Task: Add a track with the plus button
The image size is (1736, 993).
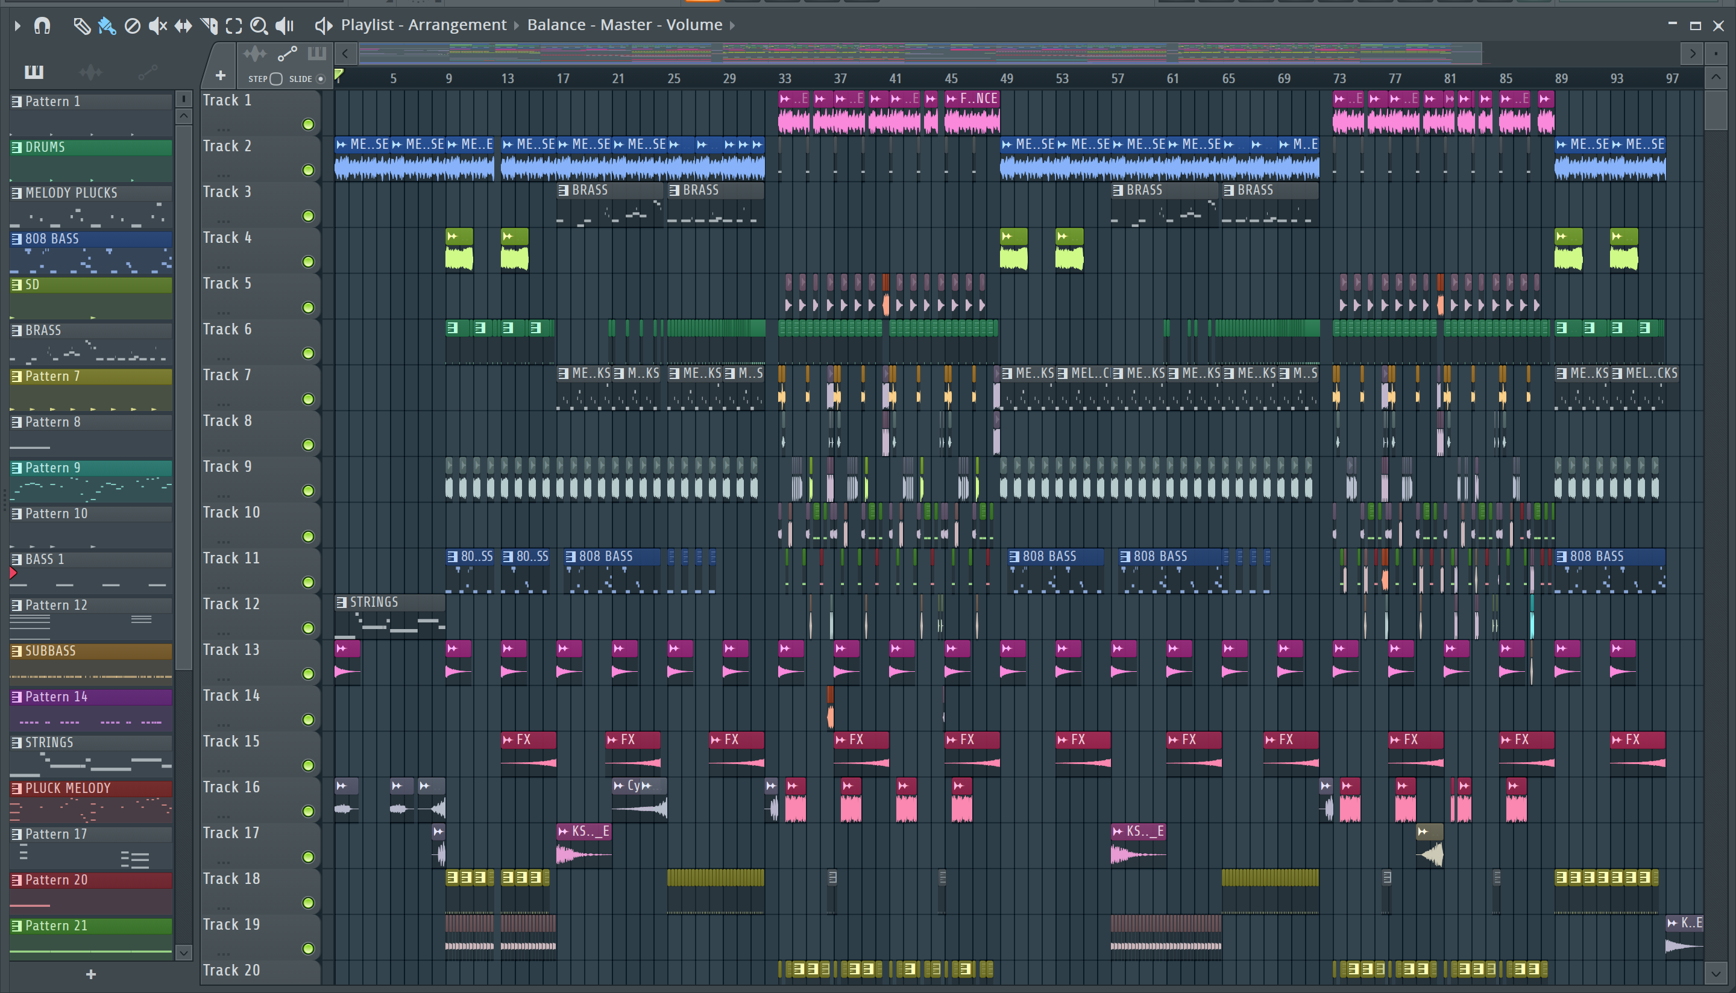Action: point(219,76)
